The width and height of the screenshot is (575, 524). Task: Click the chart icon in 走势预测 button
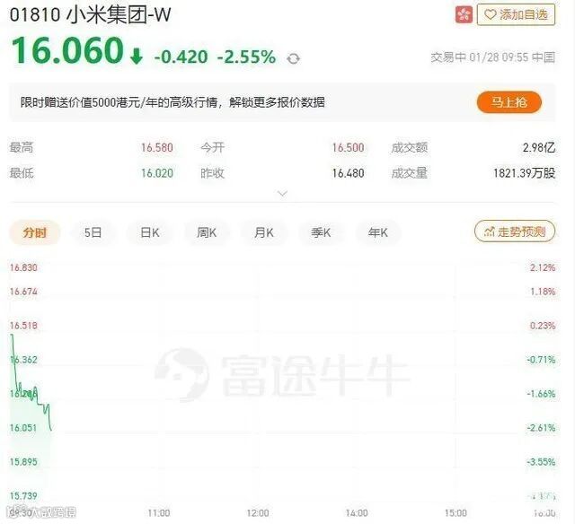pos(489,231)
